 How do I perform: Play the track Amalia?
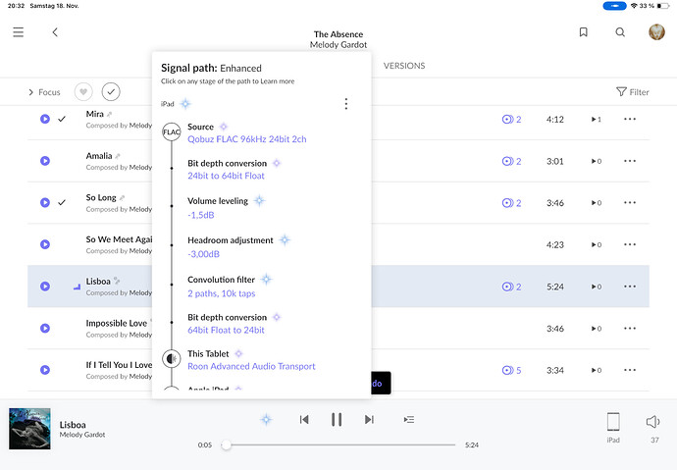(x=45, y=161)
